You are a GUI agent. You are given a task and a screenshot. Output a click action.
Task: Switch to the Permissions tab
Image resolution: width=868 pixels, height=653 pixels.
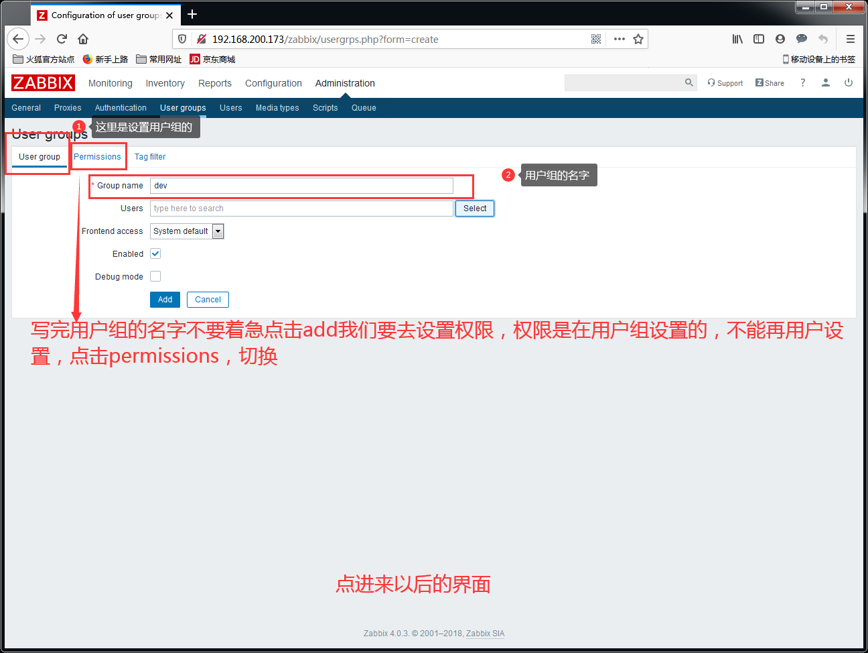coord(97,157)
